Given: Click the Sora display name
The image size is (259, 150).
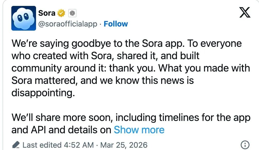Looking at the screenshot, I should point(47,13).
